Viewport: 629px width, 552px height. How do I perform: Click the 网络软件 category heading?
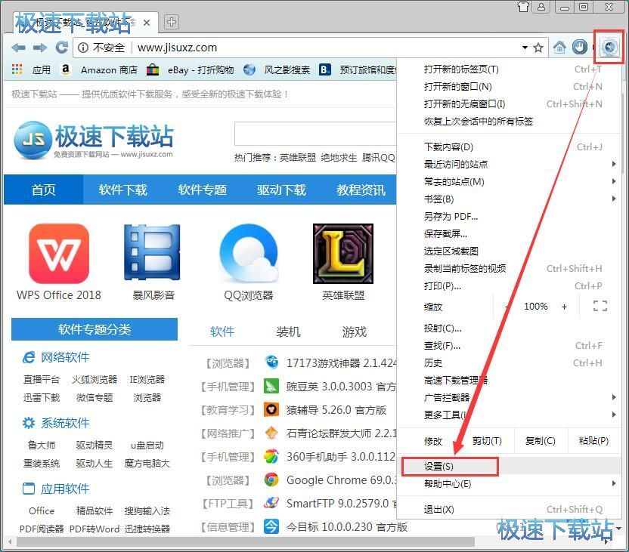pyautogui.click(x=65, y=357)
